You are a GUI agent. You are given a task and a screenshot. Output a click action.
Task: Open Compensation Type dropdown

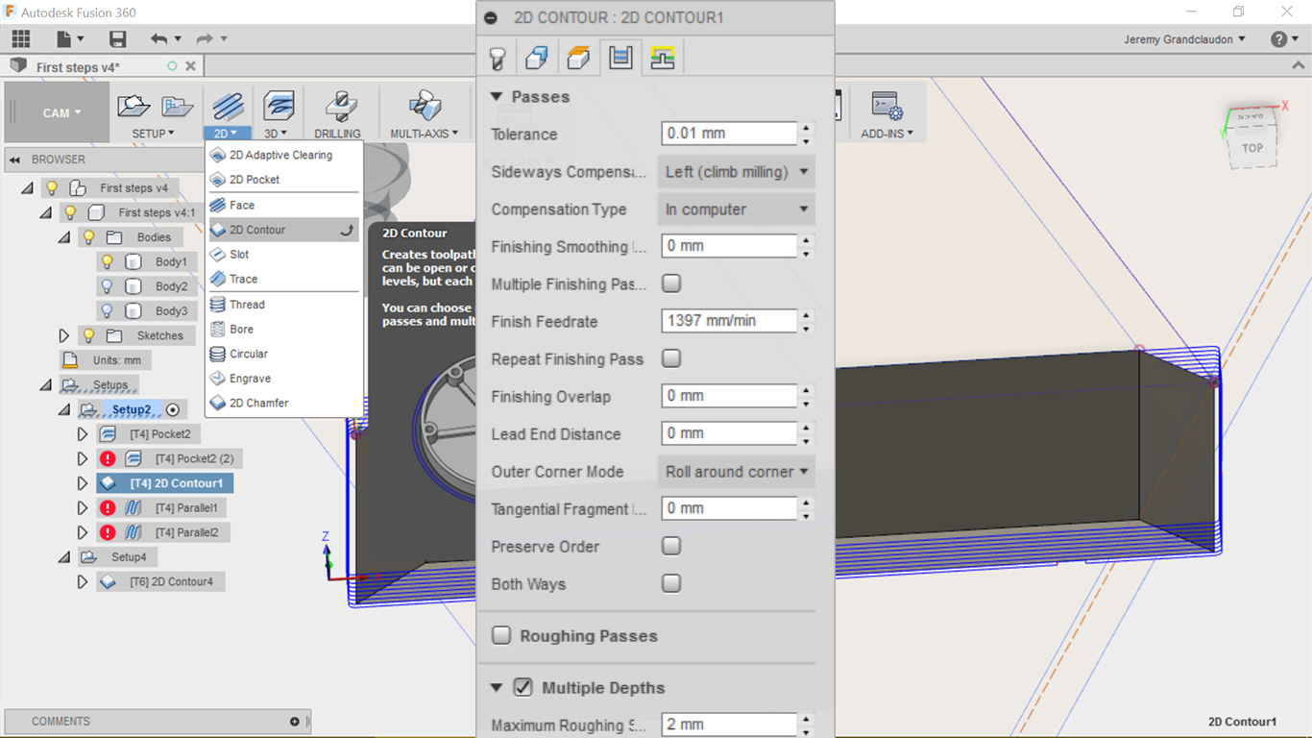[736, 209]
